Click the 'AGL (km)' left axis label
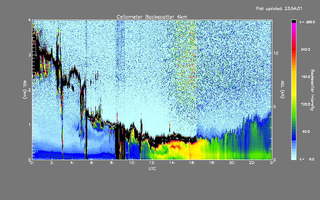 [x=25, y=90]
